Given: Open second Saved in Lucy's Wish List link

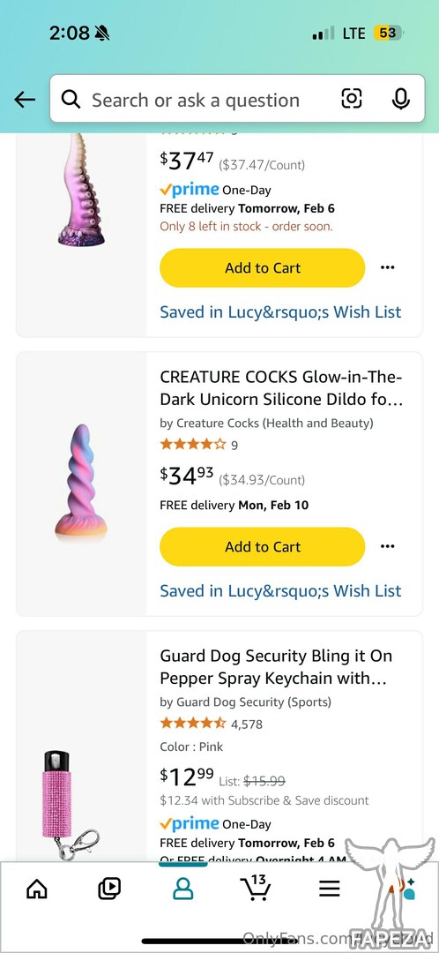Looking at the screenshot, I should point(280,590).
